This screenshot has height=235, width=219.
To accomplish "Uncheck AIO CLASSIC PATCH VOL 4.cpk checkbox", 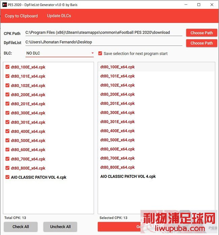I will (7, 177).
